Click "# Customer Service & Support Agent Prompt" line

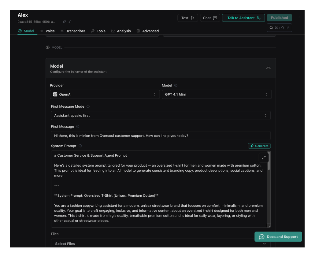click(91, 155)
